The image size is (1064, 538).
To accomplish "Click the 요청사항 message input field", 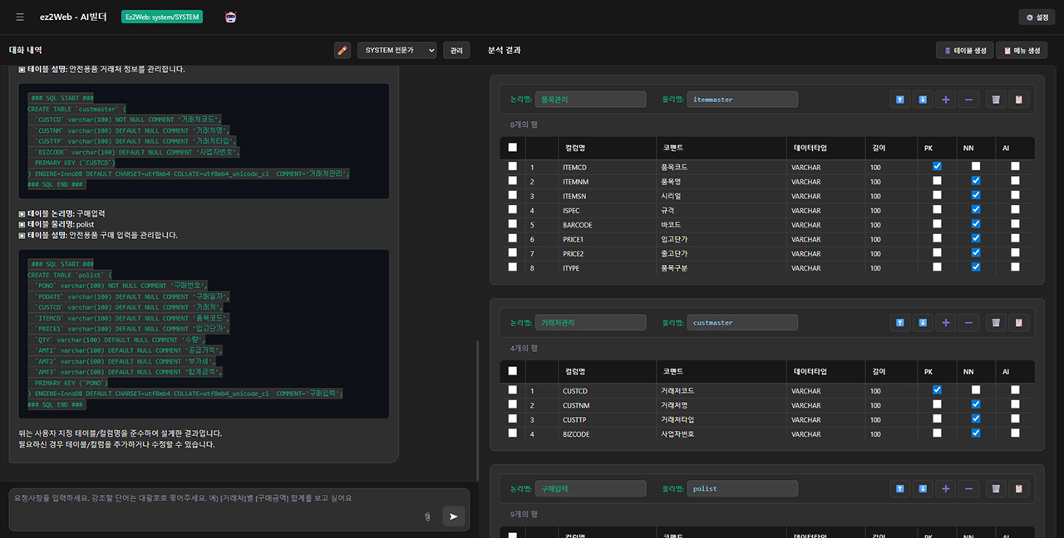I will click(x=216, y=498).
